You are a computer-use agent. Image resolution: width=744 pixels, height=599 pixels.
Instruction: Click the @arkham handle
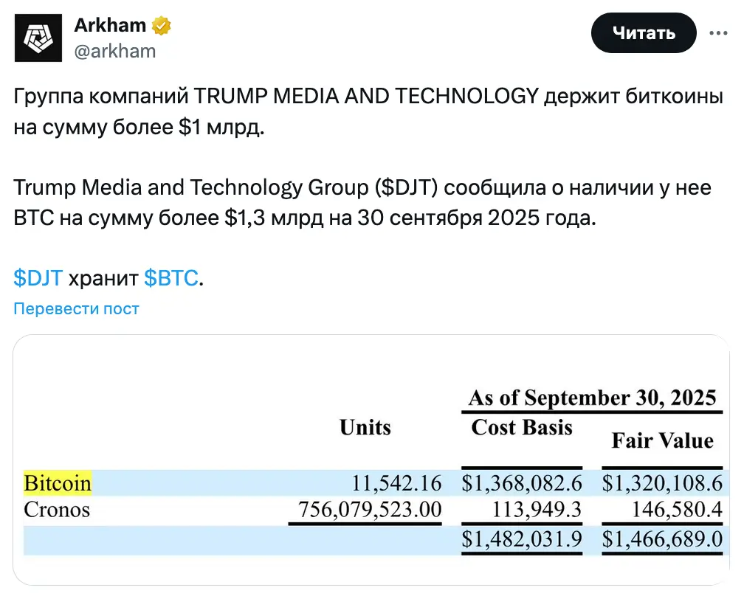pyautogui.click(x=114, y=50)
